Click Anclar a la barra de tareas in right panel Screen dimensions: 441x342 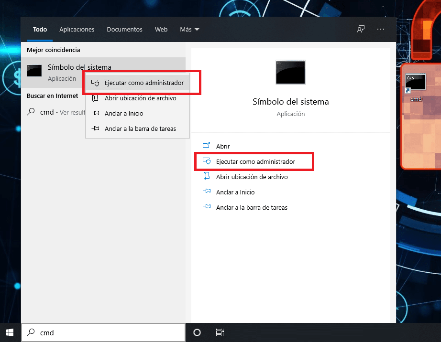tap(252, 207)
